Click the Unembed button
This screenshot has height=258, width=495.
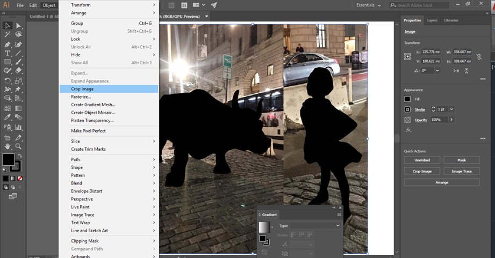[x=422, y=160]
